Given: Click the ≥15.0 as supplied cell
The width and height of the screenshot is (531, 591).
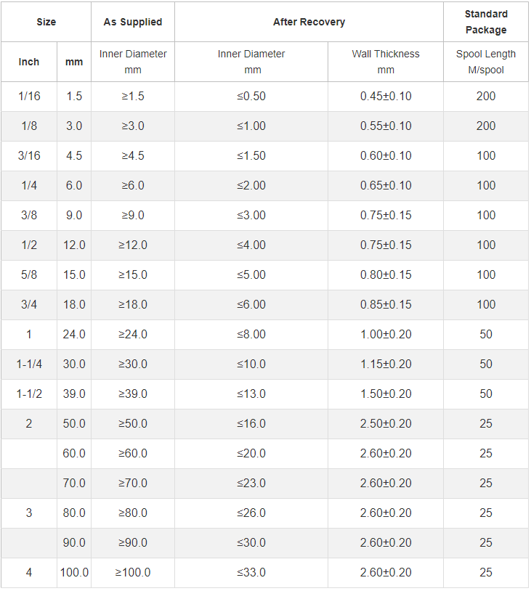Looking at the screenshot, I should (133, 274).
